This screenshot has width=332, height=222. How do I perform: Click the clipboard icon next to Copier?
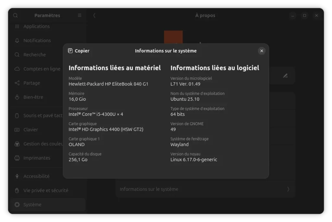coord(70,51)
